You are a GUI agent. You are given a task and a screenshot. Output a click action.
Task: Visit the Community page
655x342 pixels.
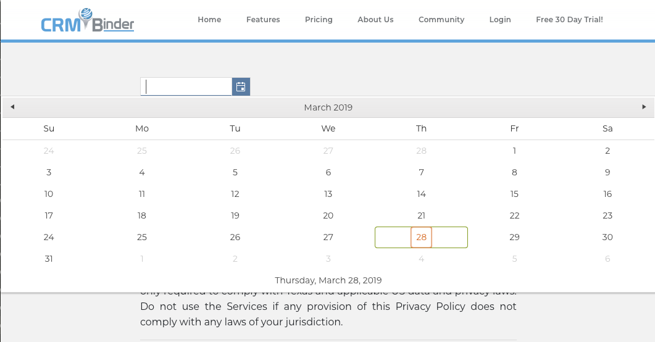pos(441,20)
